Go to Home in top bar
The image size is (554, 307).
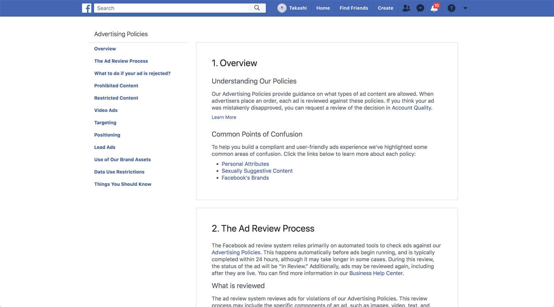[323, 8]
